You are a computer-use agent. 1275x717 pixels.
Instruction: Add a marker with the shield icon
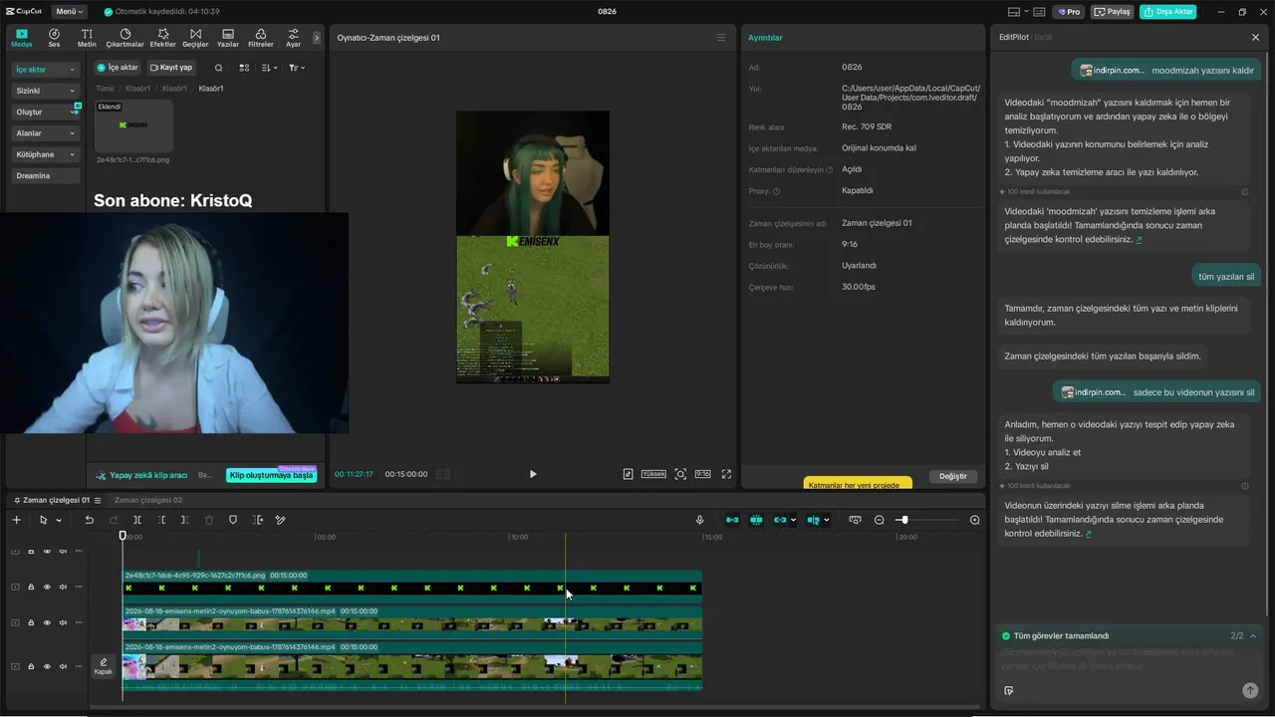point(233,520)
